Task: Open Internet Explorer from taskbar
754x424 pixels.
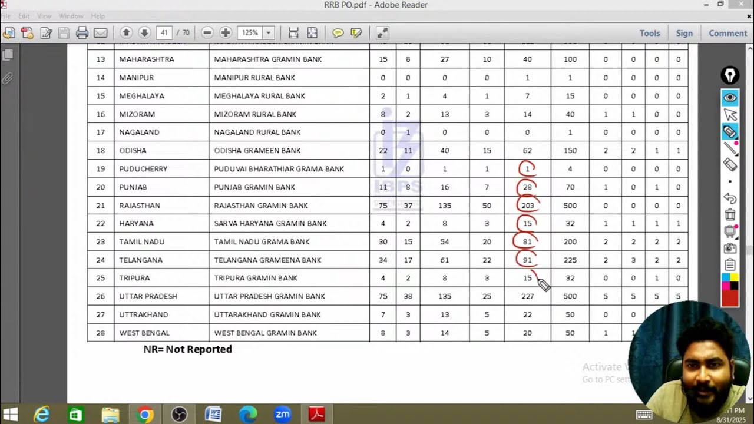Action: pyautogui.click(x=41, y=415)
